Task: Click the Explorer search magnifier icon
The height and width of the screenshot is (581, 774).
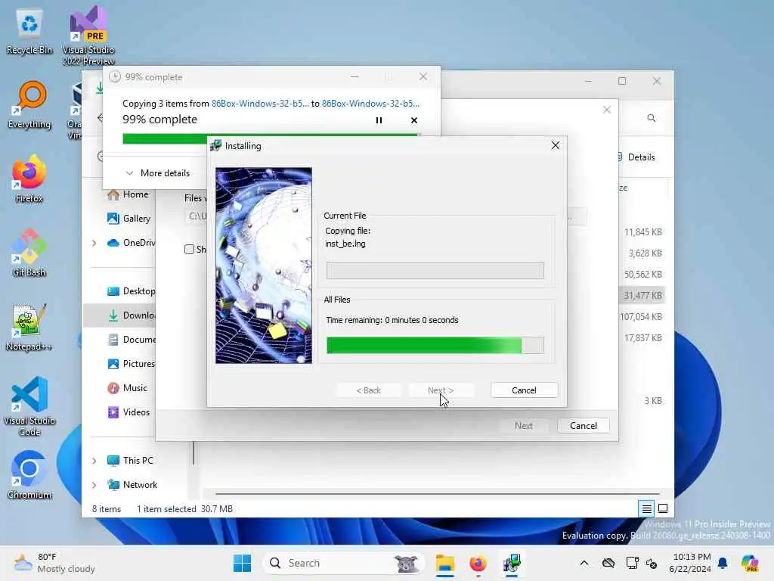Action: pos(651,118)
